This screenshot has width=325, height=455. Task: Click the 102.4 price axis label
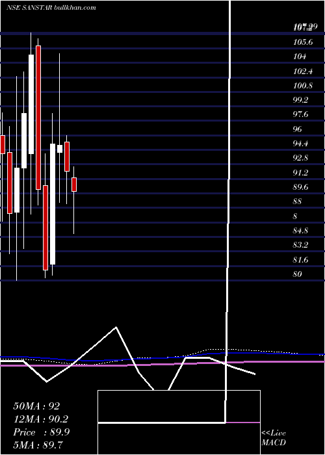pos(303,71)
